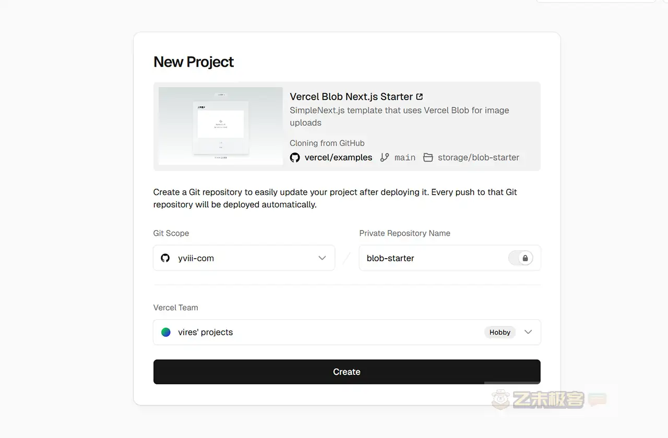Click the round avatar for vires' projects
This screenshot has height=438, width=668.
pyautogui.click(x=166, y=332)
